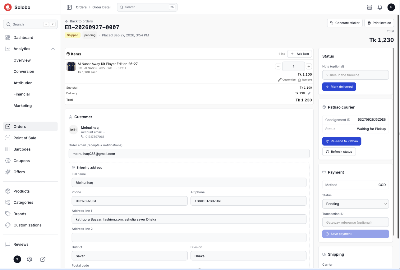Remove the Al Nassr kit item
The height and width of the screenshot is (270, 400).
(305, 80)
